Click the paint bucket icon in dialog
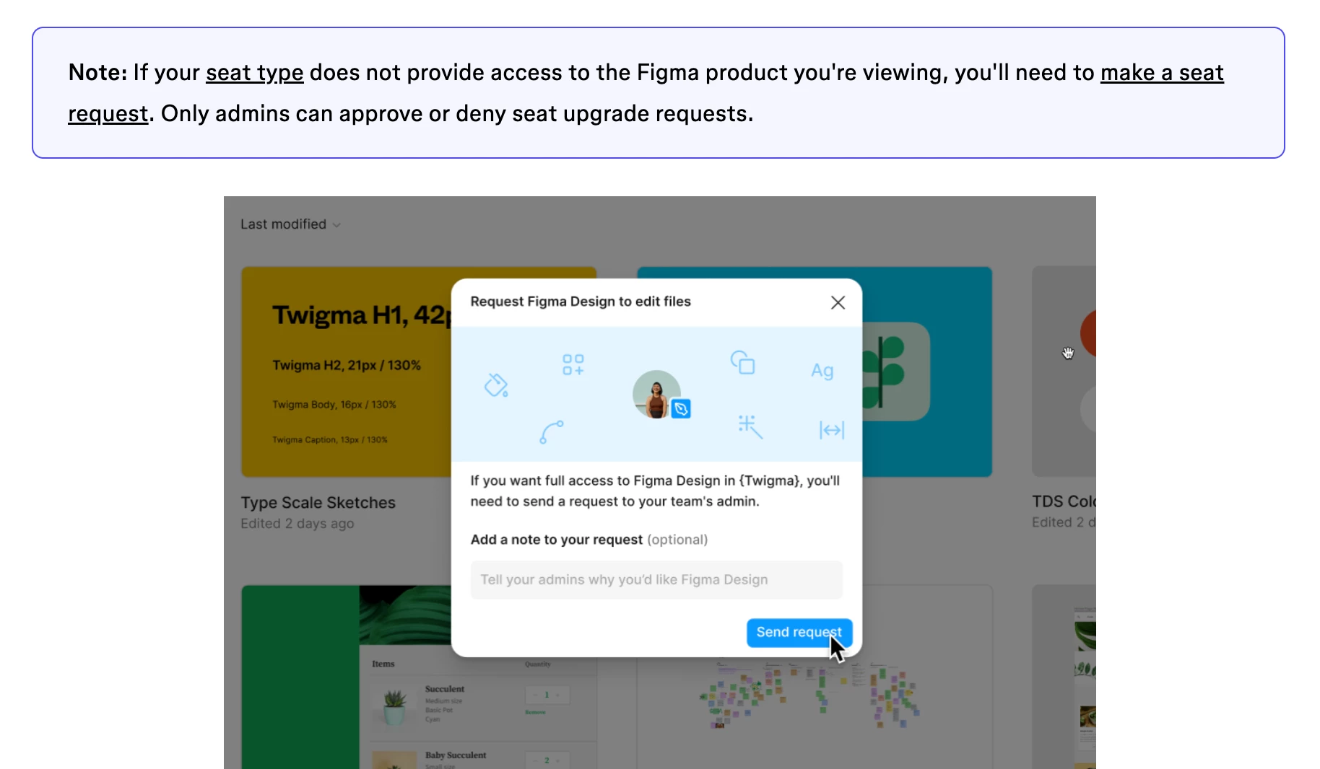 pyautogui.click(x=496, y=385)
